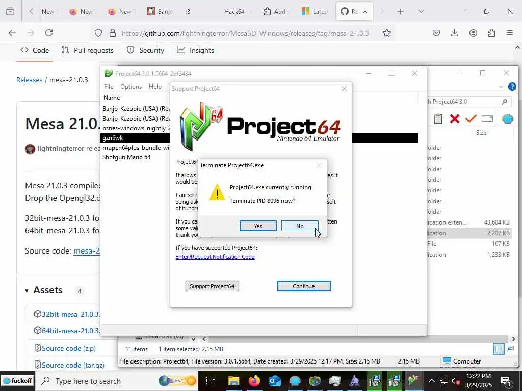This screenshot has width=522, height=391.
Task: Click the Firefox URL address bar
Action: click(245, 33)
